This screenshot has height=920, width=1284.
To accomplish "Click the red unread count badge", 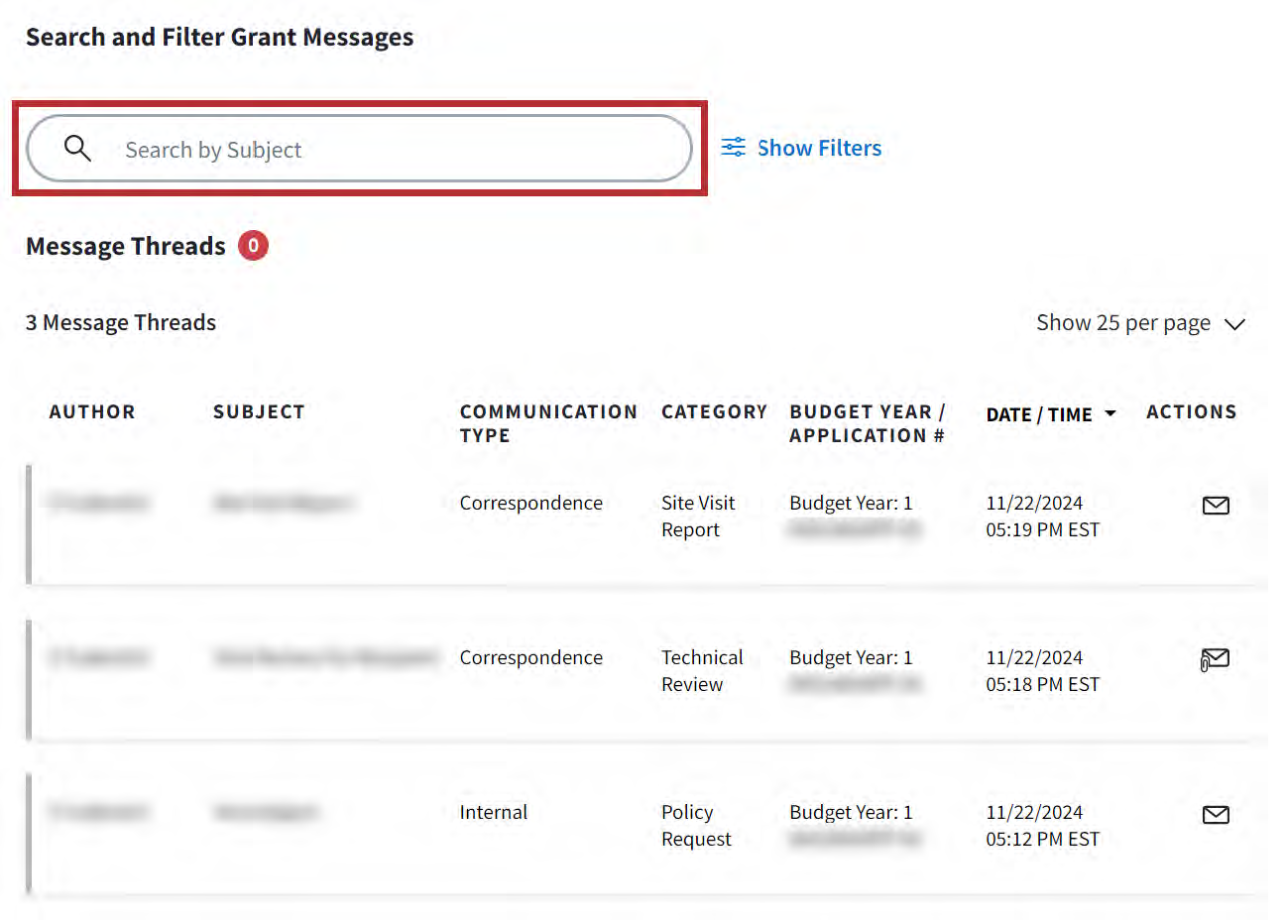I will tap(253, 246).
